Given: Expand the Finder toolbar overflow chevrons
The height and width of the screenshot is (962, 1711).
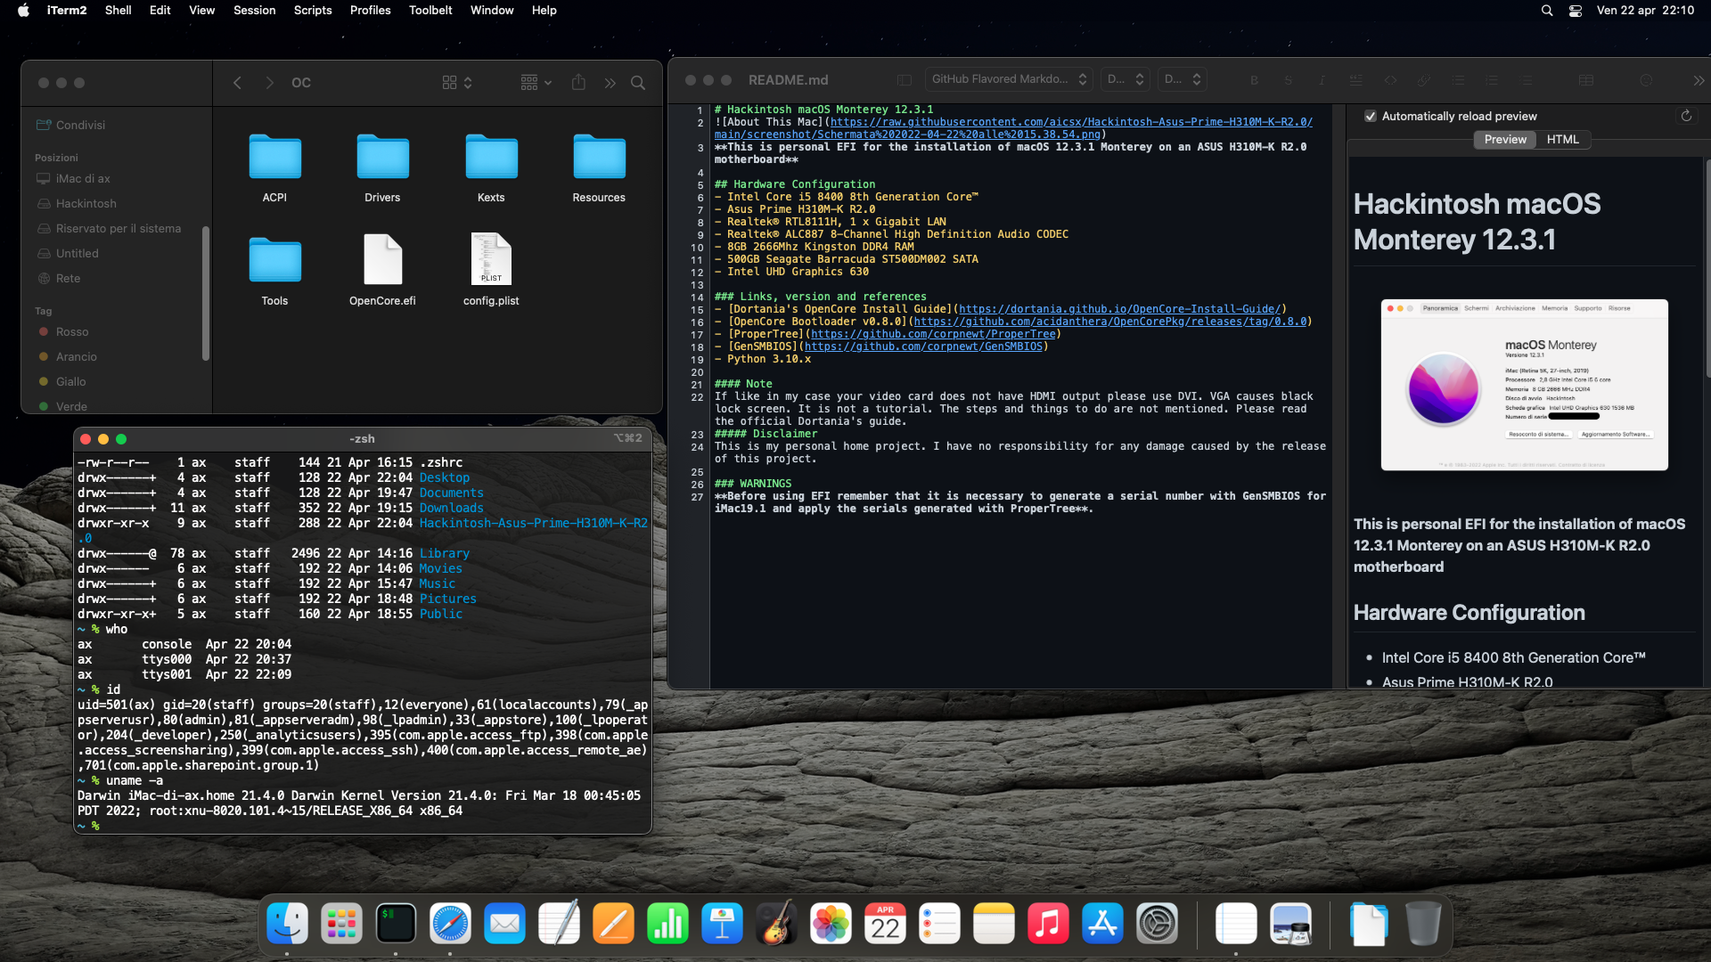Looking at the screenshot, I should tap(610, 83).
